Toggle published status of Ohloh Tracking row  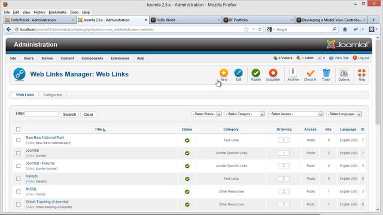(187, 204)
